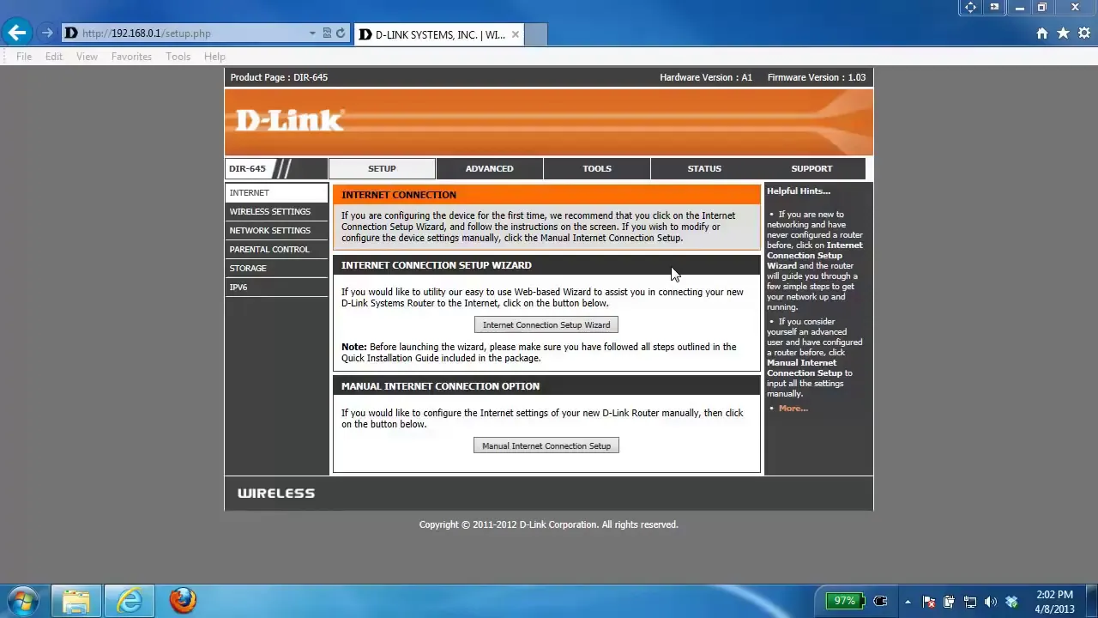This screenshot has height=618, width=1098.
Task: Click the Hardware Version : A1 text
Action: pyautogui.click(x=706, y=77)
